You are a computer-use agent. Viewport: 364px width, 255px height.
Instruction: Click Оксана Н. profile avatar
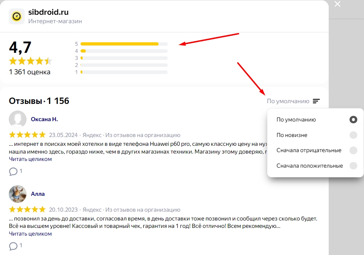(18, 119)
